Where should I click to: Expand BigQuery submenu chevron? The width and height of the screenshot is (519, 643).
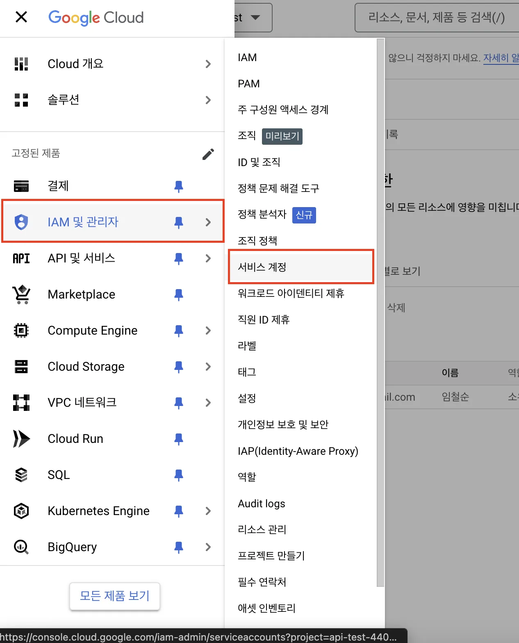pos(208,547)
